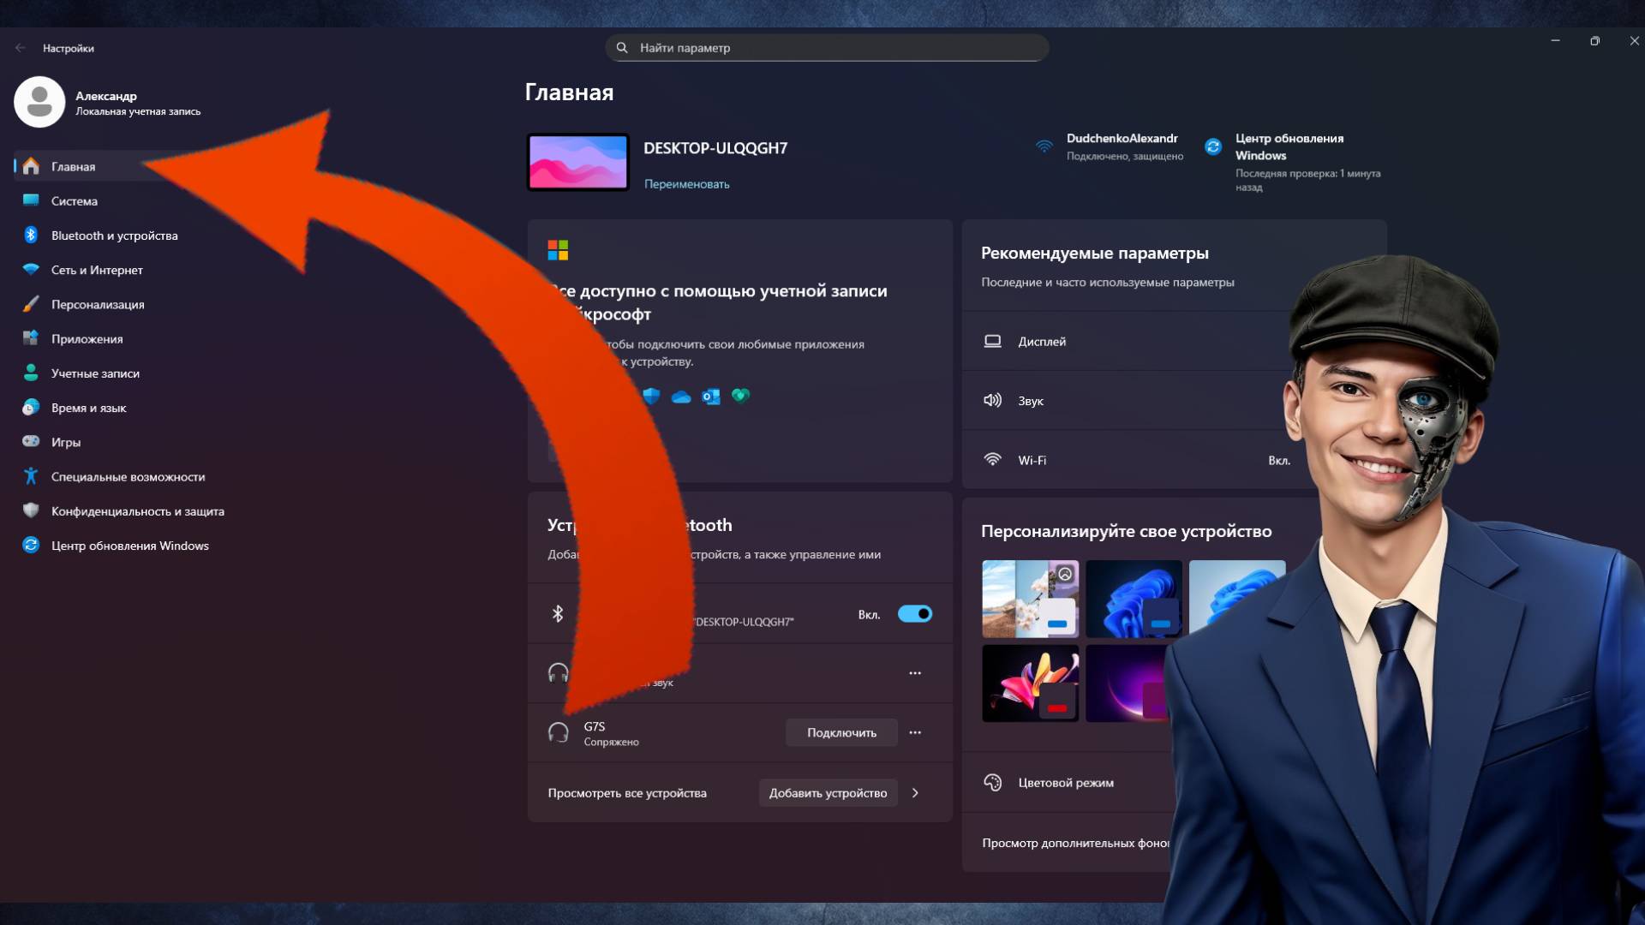
Task: Click the user profile avatar
Action: coord(39,102)
